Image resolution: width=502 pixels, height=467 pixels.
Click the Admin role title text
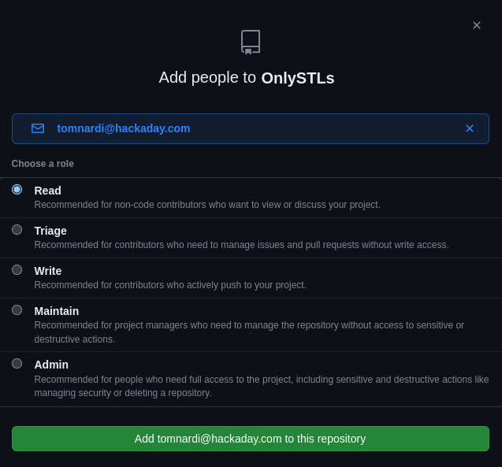(x=51, y=365)
